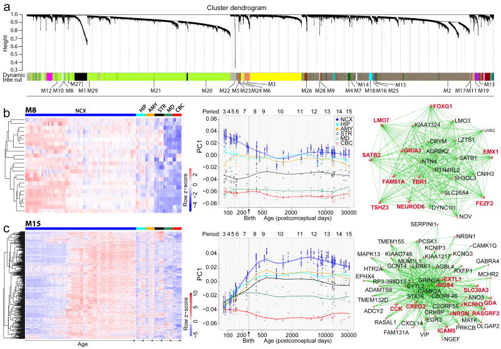Click the black M1 segment of the tree cut bar
Screen dimensions: 501x349
click(x=81, y=76)
